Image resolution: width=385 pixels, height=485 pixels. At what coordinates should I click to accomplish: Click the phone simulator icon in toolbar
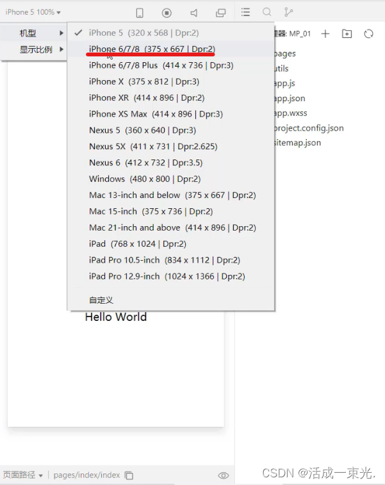140,13
